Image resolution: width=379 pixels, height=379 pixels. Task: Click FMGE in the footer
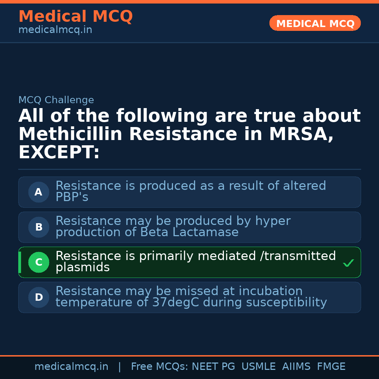point(331,367)
